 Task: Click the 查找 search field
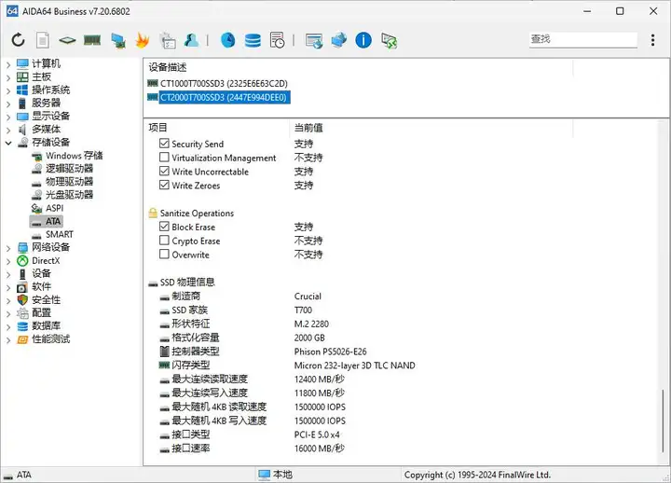pos(582,39)
